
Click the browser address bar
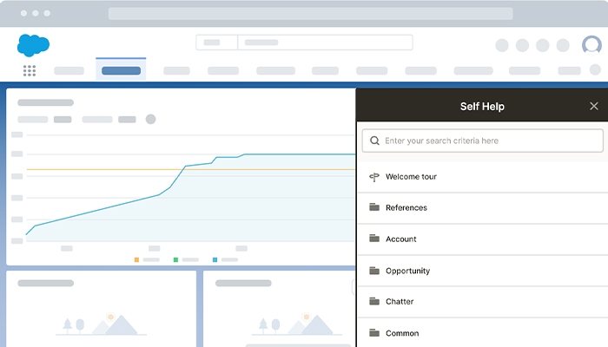(311, 14)
